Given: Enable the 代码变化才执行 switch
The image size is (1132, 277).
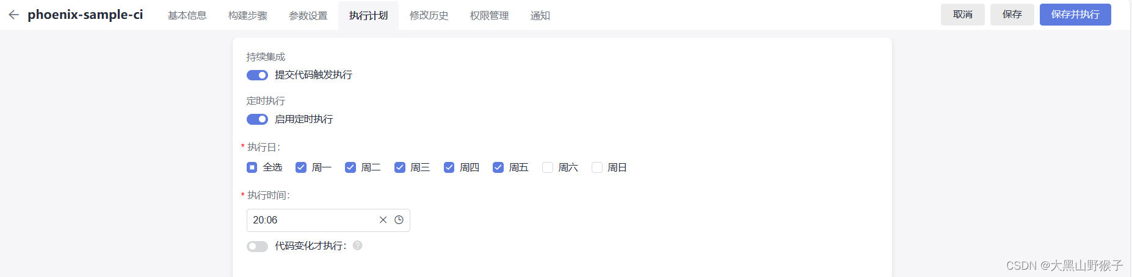Looking at the screenshot, I should click(x=257, y=247).
